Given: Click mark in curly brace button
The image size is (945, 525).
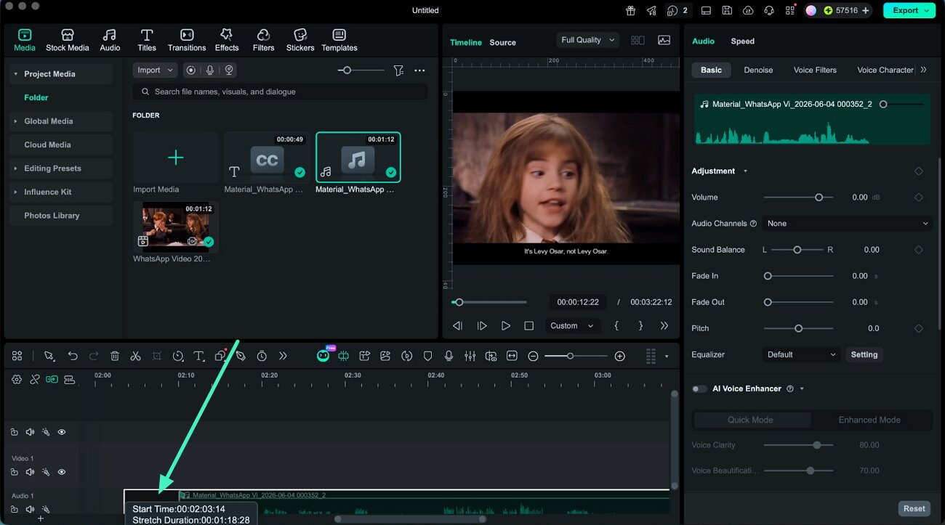Looking at the screenshot, I should pyautogui.click(x=616, y=326).
